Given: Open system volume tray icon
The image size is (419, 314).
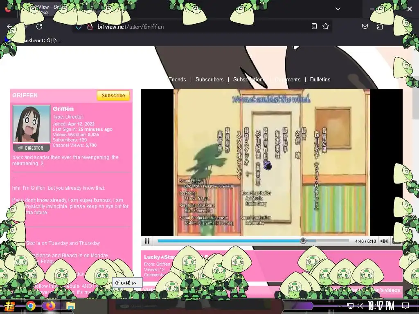Looking at the screenshot, I should 360,306.
